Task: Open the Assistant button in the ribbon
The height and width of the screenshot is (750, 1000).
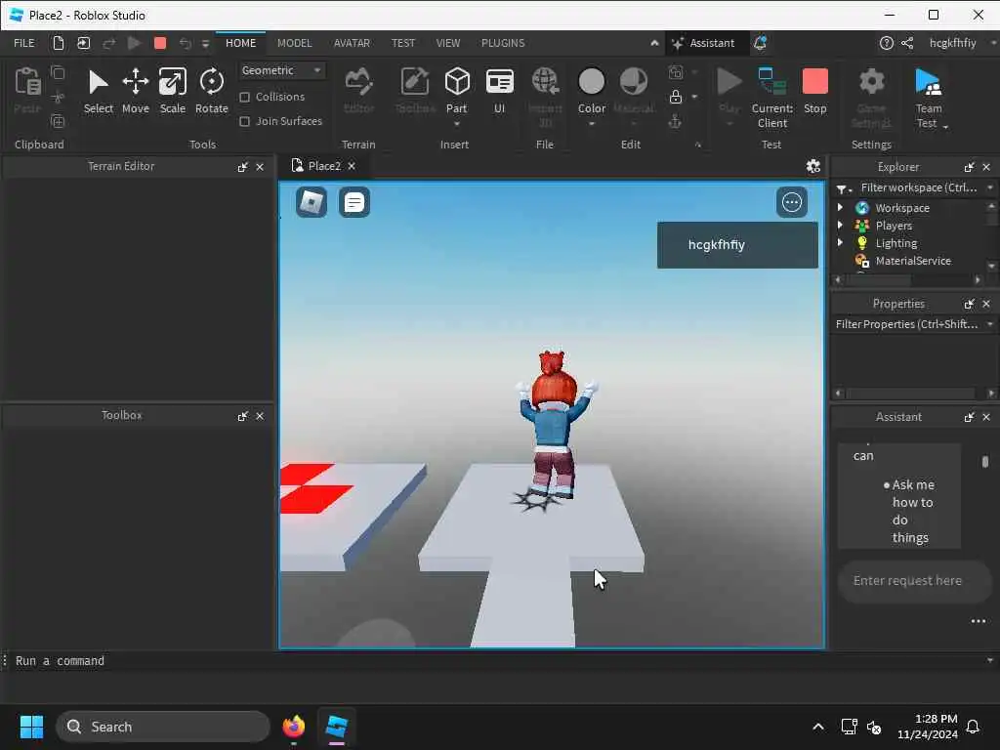Action: click(703, 43)
